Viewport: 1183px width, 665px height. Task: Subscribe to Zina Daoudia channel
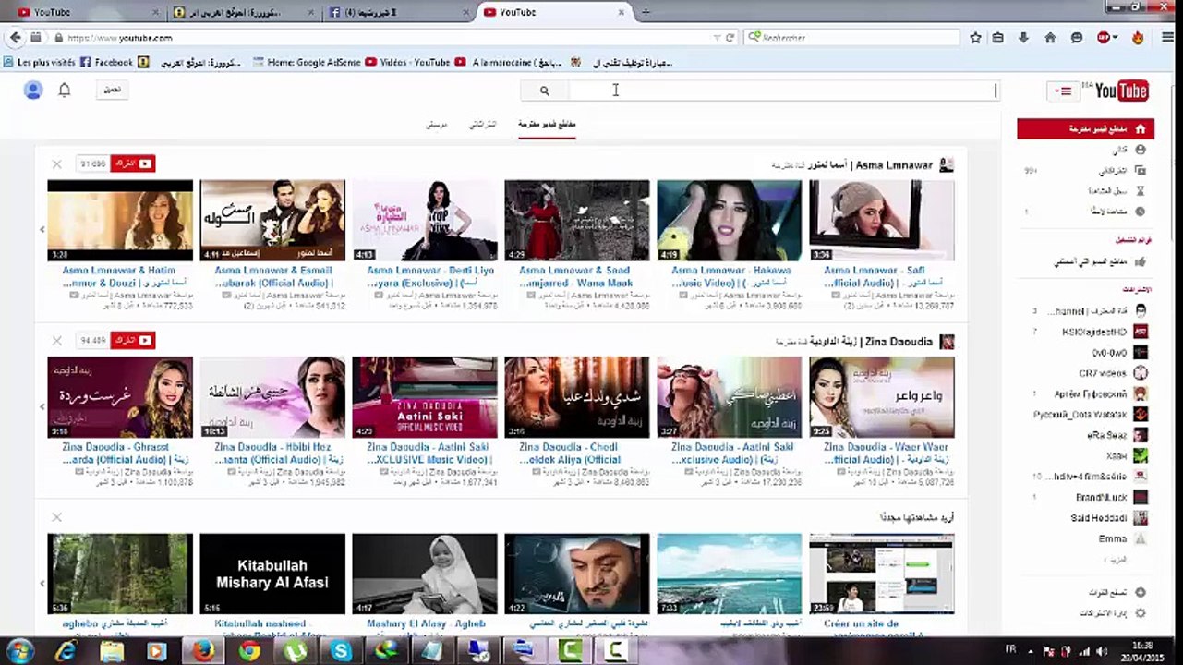click(132, 341)
